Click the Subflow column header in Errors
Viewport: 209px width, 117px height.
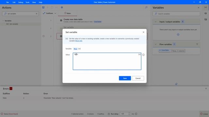pos(6,94)
